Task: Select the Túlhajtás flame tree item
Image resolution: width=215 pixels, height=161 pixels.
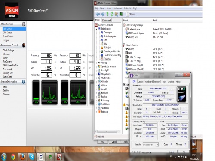Action: 106,48
